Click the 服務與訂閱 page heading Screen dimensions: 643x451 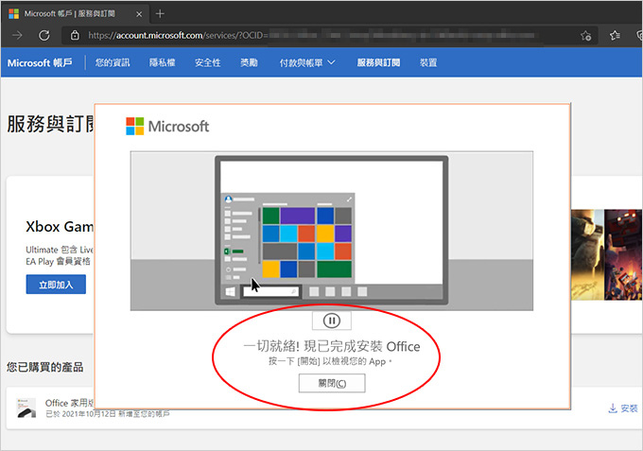pyautogui.click(x=51, y=124)
